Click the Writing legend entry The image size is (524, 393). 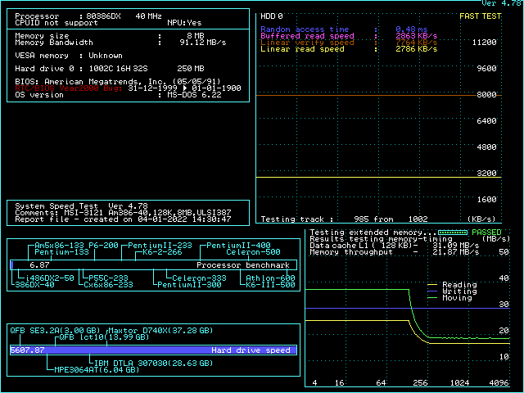pyautogui.click(x=452, y=291)
